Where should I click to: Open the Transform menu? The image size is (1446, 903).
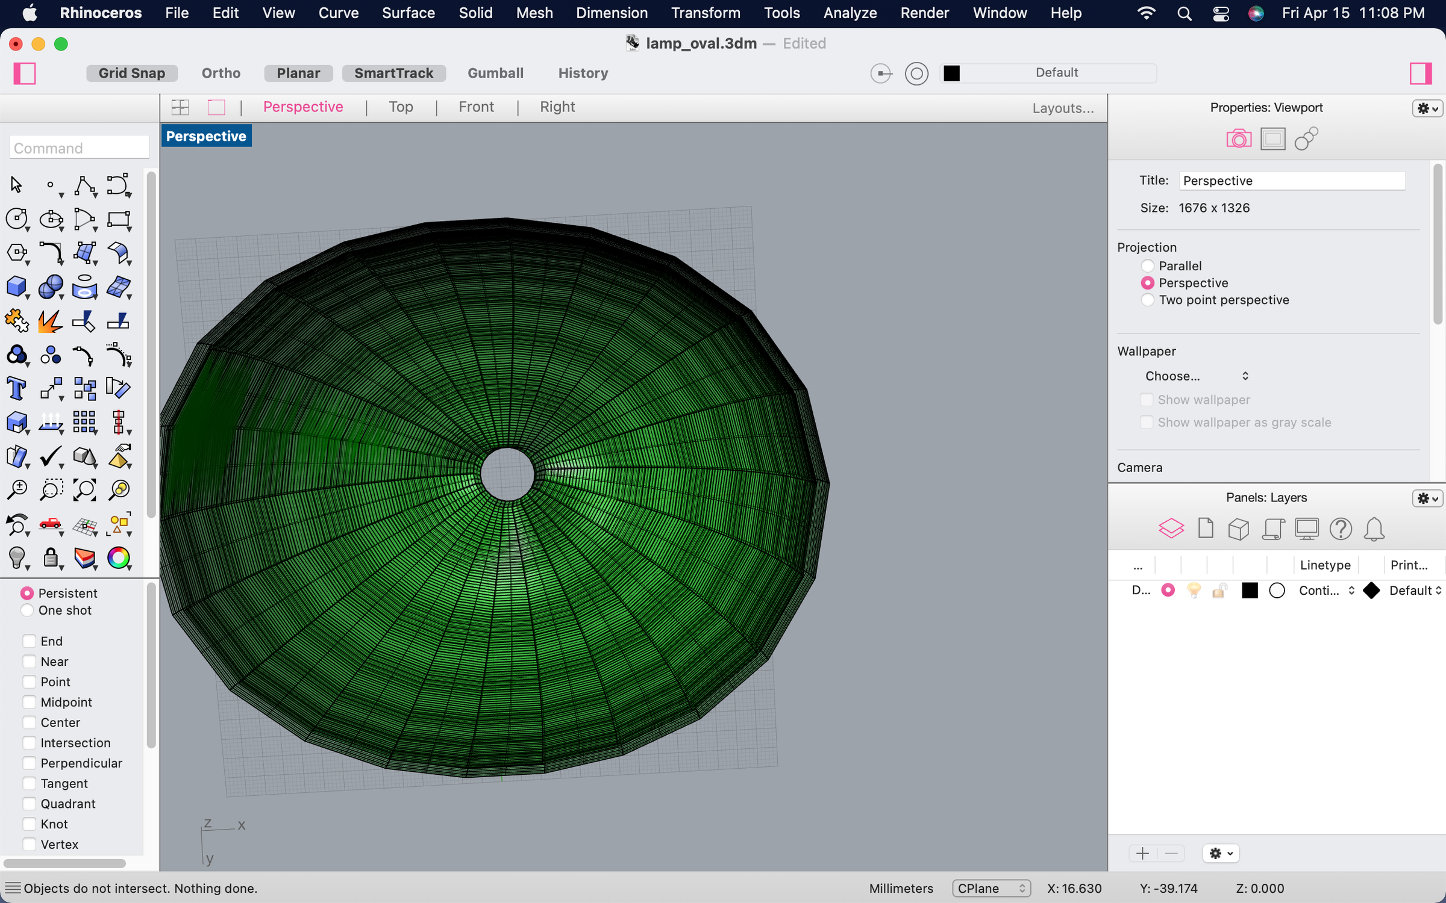click(x=705, y=13)
